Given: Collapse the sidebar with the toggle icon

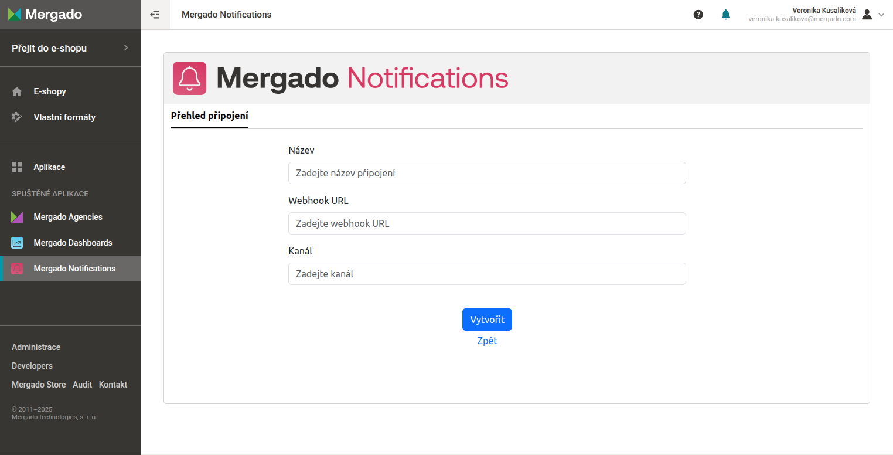Looking at the screenshot, I should tap(155, 15).
